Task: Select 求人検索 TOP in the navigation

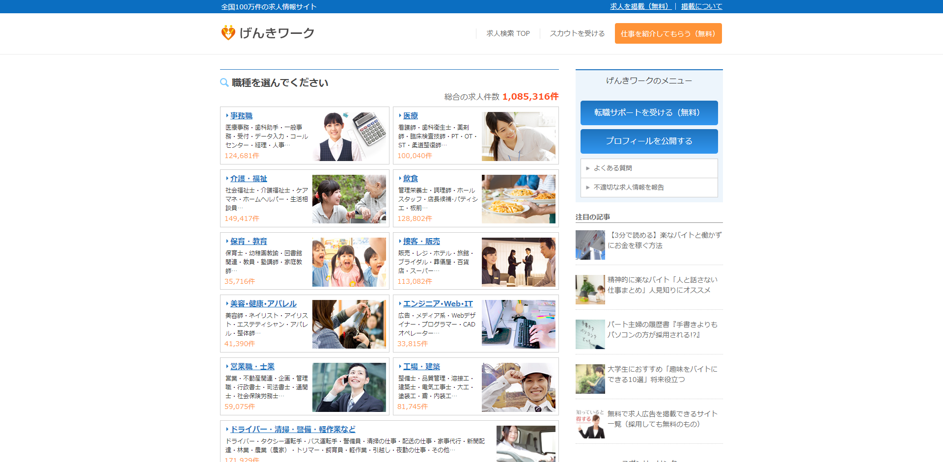Action: tap(508, 33)
